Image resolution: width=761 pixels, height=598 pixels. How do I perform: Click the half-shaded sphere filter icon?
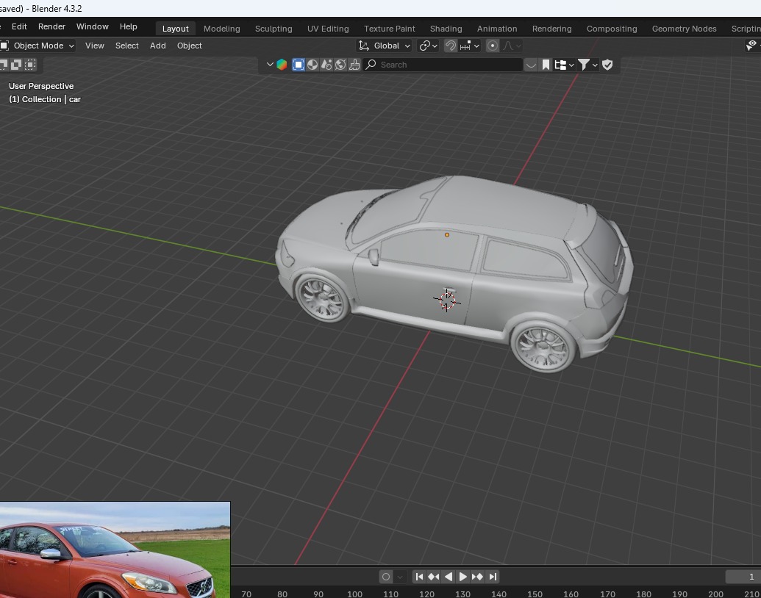point(312,65)
